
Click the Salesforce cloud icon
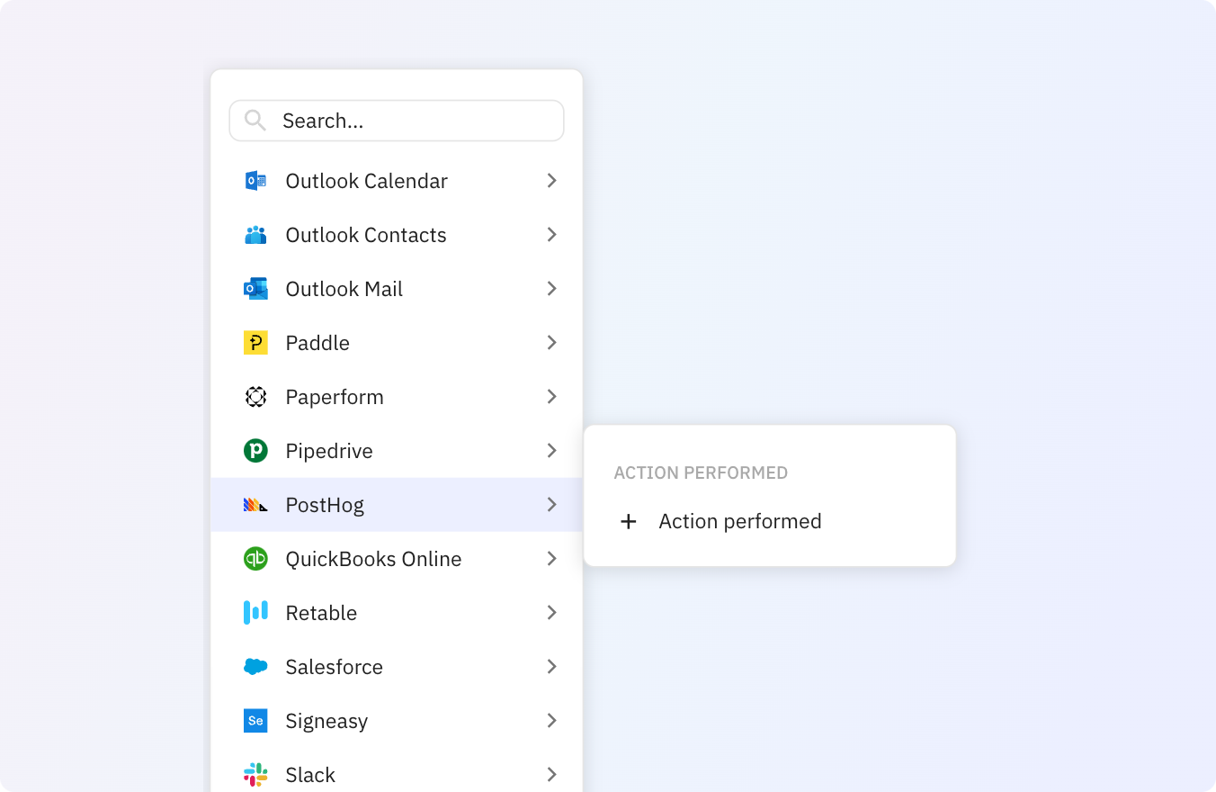(255, 667)
